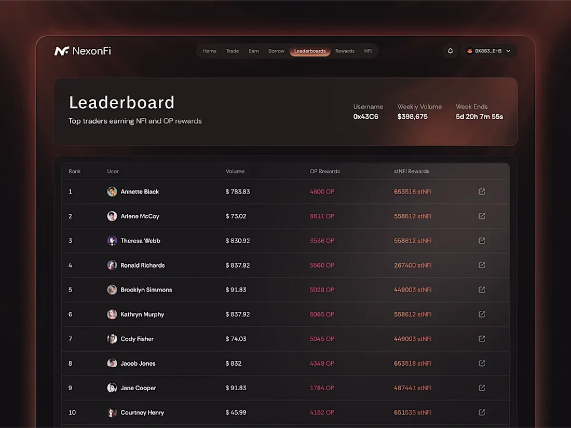Click the Leaderboard page title
Screen dimensions: 571x428
(121, 103)
